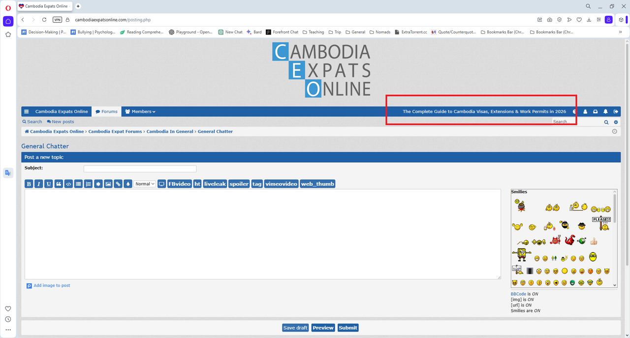Toggle bold formatting in post editor

29,184
